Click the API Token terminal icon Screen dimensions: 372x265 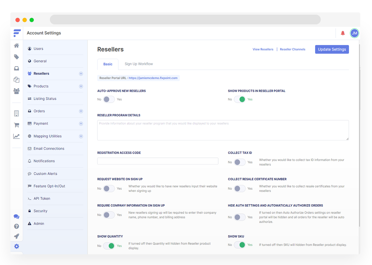click(x=30, y=199)
